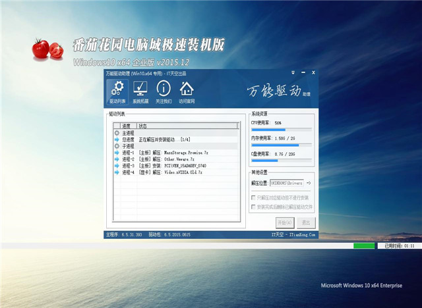Image resolution: width=422 pixels, height=308 pixels.
Task: Click the green installation progress bar segment
Action: coord(364,245)
